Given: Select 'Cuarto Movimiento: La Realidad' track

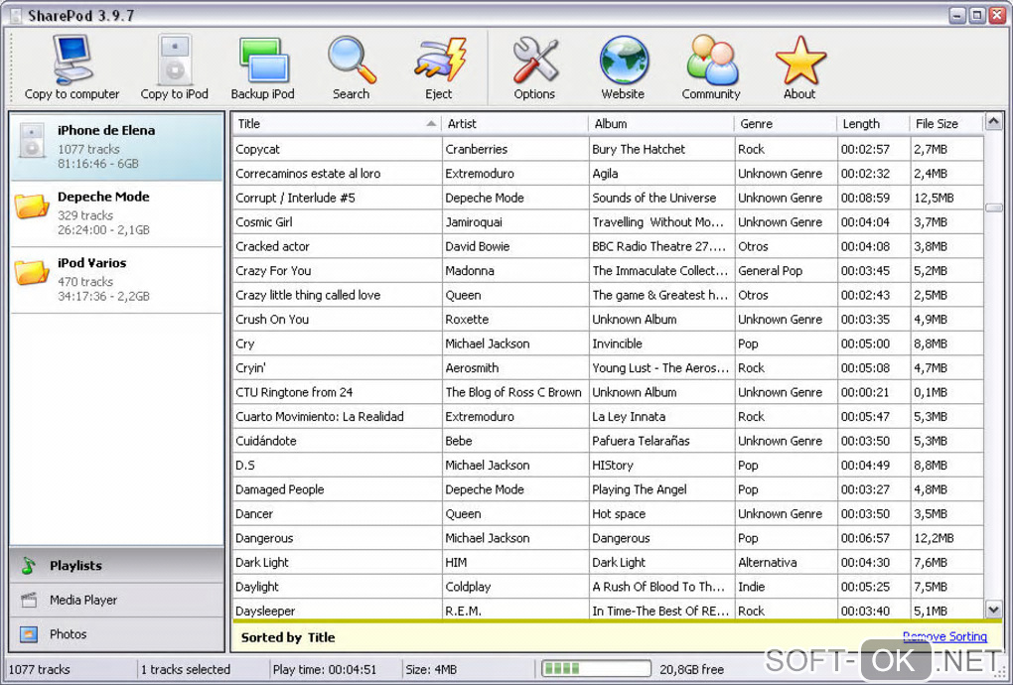Looking at the screenshot, I should click(319, 416).
